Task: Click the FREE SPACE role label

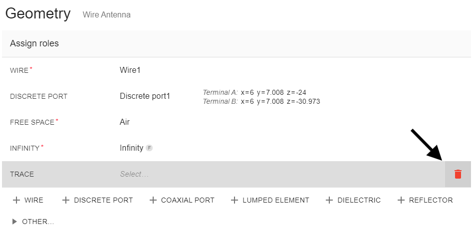Action: coord(32,122)
